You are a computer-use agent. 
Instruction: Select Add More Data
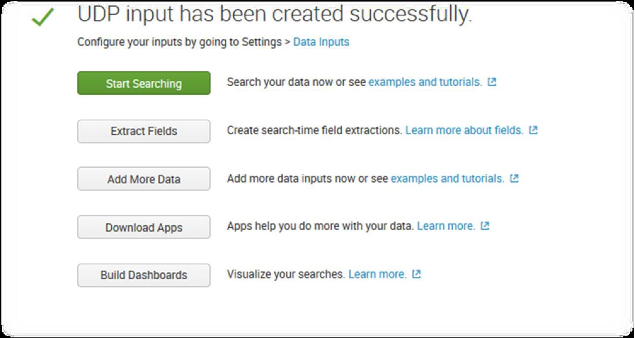click(144, 179)
